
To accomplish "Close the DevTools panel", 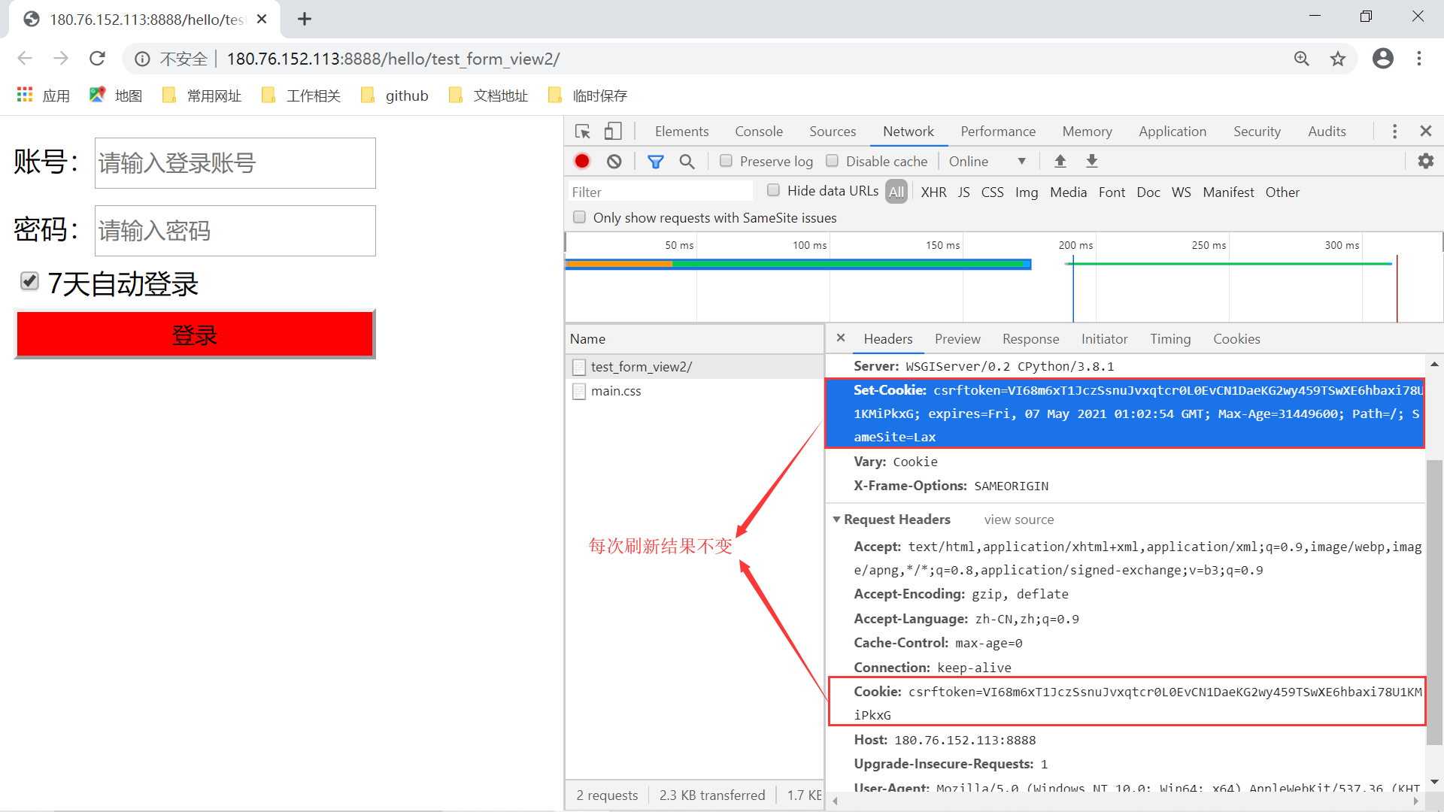I will (1426, 131).
